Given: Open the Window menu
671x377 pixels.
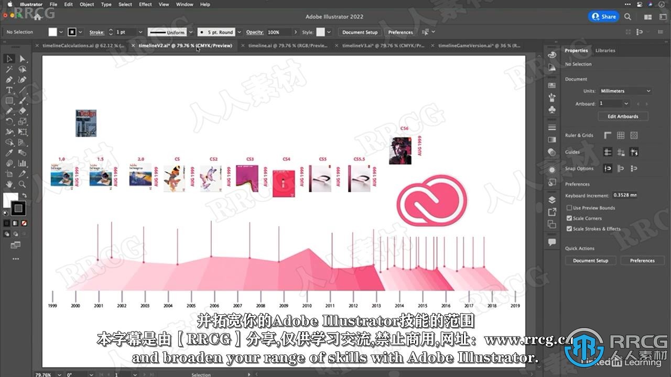Looking at the screenshot, I should (185, 4).
